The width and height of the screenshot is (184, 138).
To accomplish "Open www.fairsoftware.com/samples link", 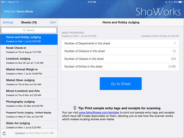I will [99, 113].
